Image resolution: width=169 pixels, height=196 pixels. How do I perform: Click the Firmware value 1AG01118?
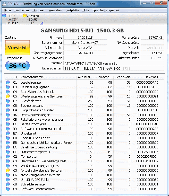[x=85, y=37]
